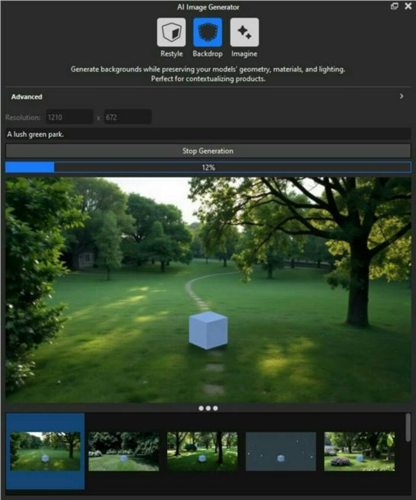Click the 12% progress bar
416x500 pixels.
(x=208, y=167)
